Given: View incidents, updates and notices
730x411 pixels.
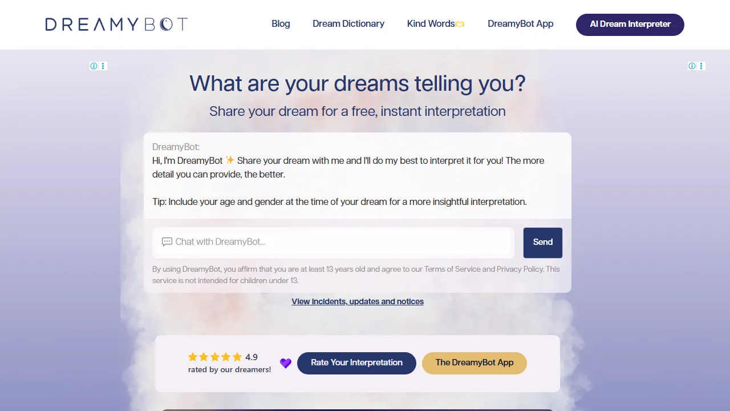Looking at the screenshot, I should click(x=357, y=301).
